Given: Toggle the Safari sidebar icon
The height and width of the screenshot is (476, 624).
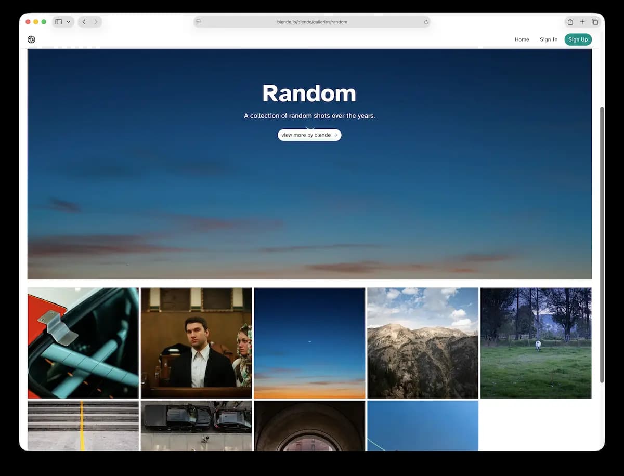Looking at the screenshot, I should tap(59, 22).
